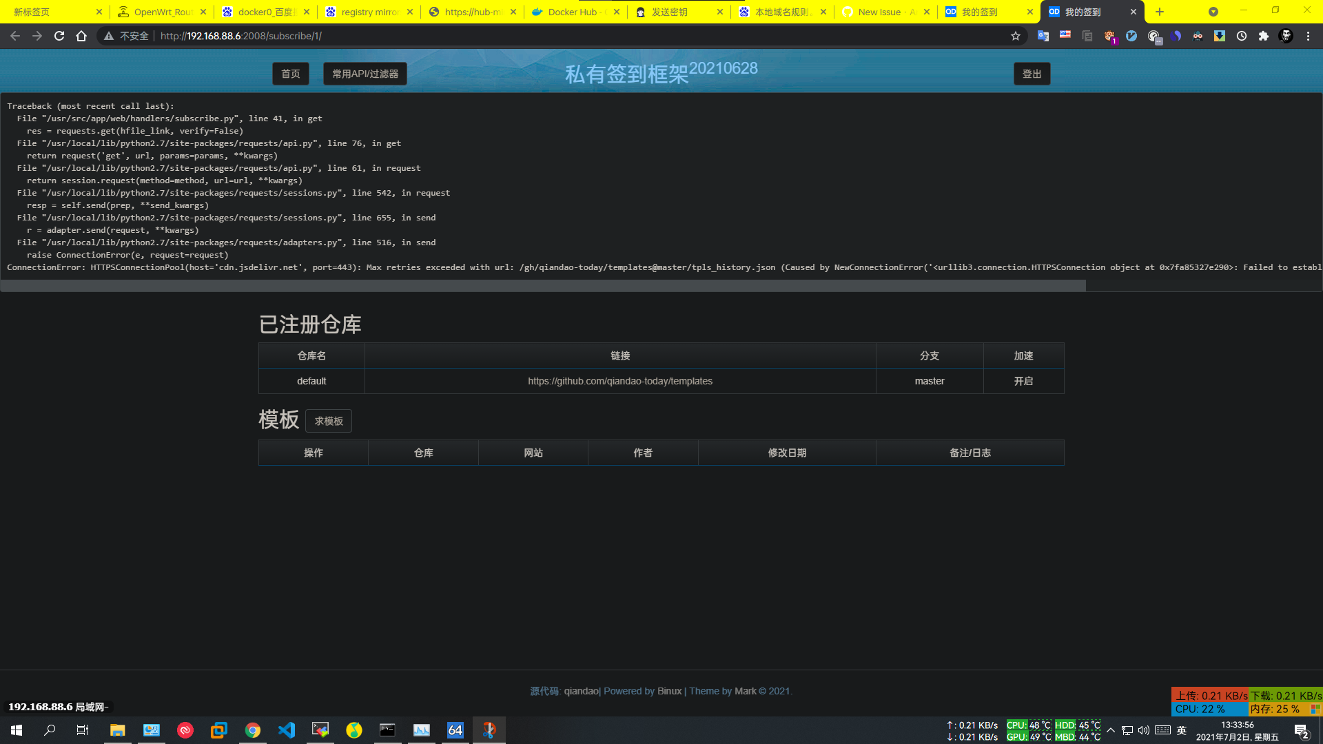Viewport: 1323px width, 744px height.
Task: Bookmark the page with the star icon
Action: pyautogui.click(x=1016, y=36)
